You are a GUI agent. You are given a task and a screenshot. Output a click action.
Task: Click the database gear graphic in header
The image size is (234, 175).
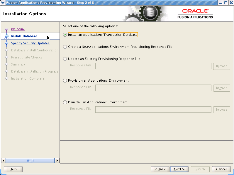(x=150, y=14)
